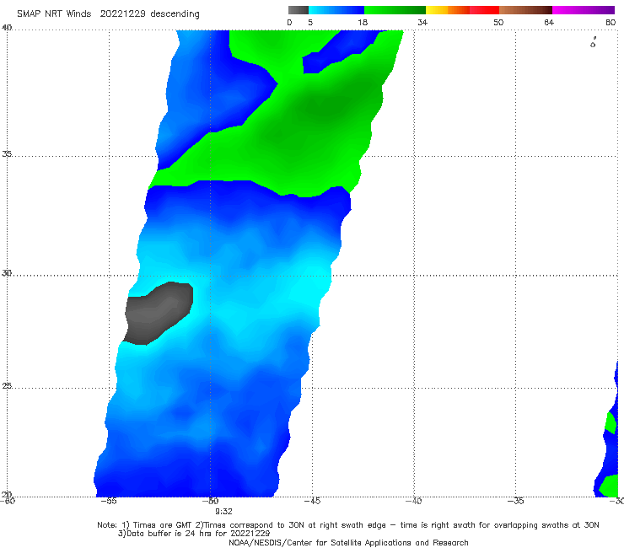Click the small island marker in the map's top-right corner

593,42
